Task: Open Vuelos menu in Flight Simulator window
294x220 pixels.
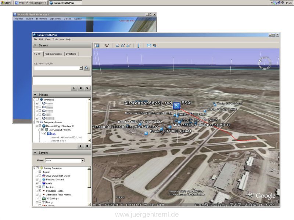Action: coord(19,19)
